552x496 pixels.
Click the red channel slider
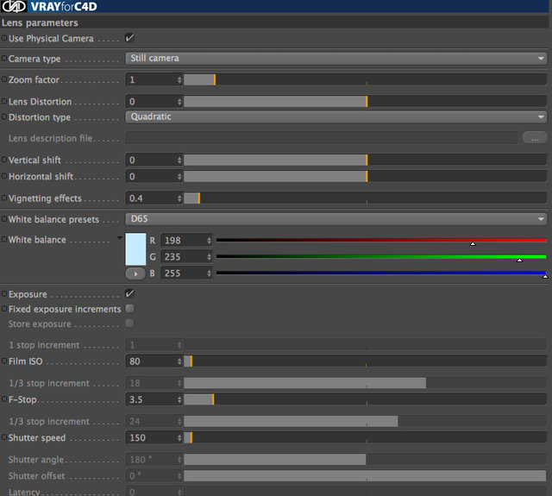381,241
